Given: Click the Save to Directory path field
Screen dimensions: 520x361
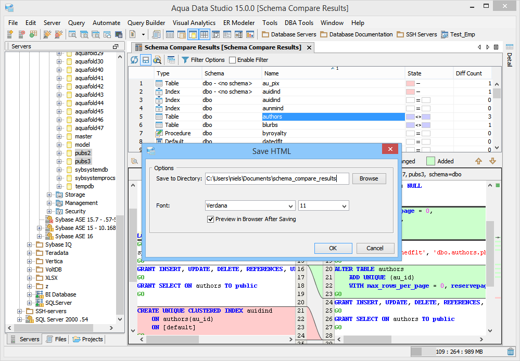Looking at the screenshot, I should 277,178.
